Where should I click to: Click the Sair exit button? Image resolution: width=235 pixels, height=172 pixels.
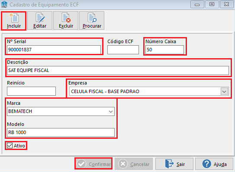(174, 164)
